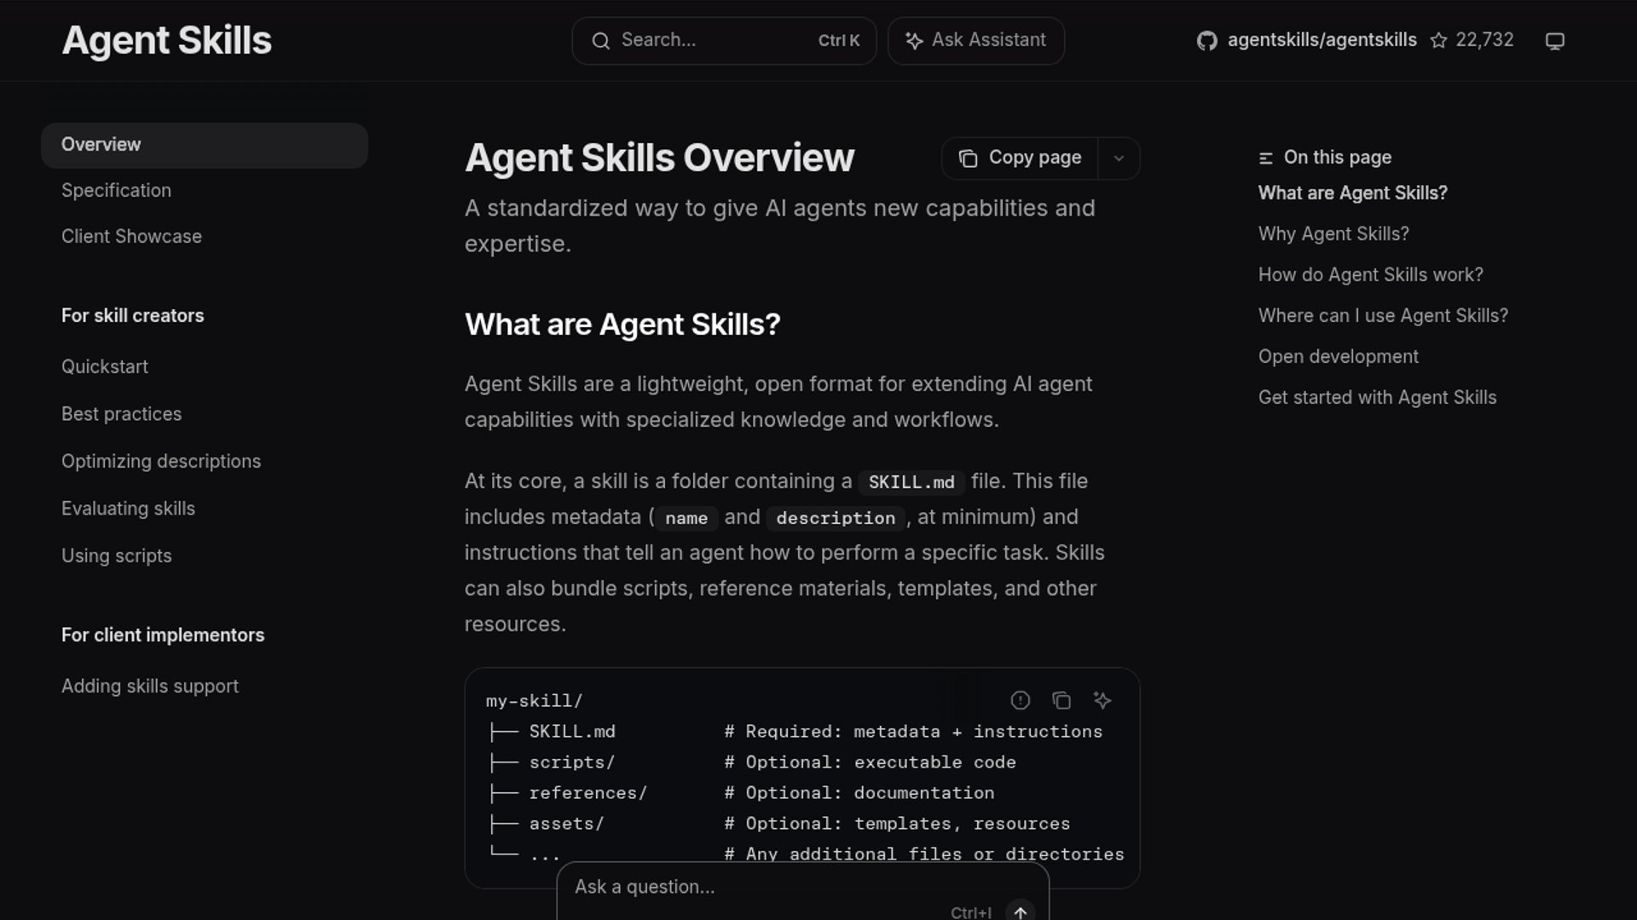Screen dimensions: 1637x920
Task: Click the What are Agent Skills? heading
Action: click(x=622, y=325)
